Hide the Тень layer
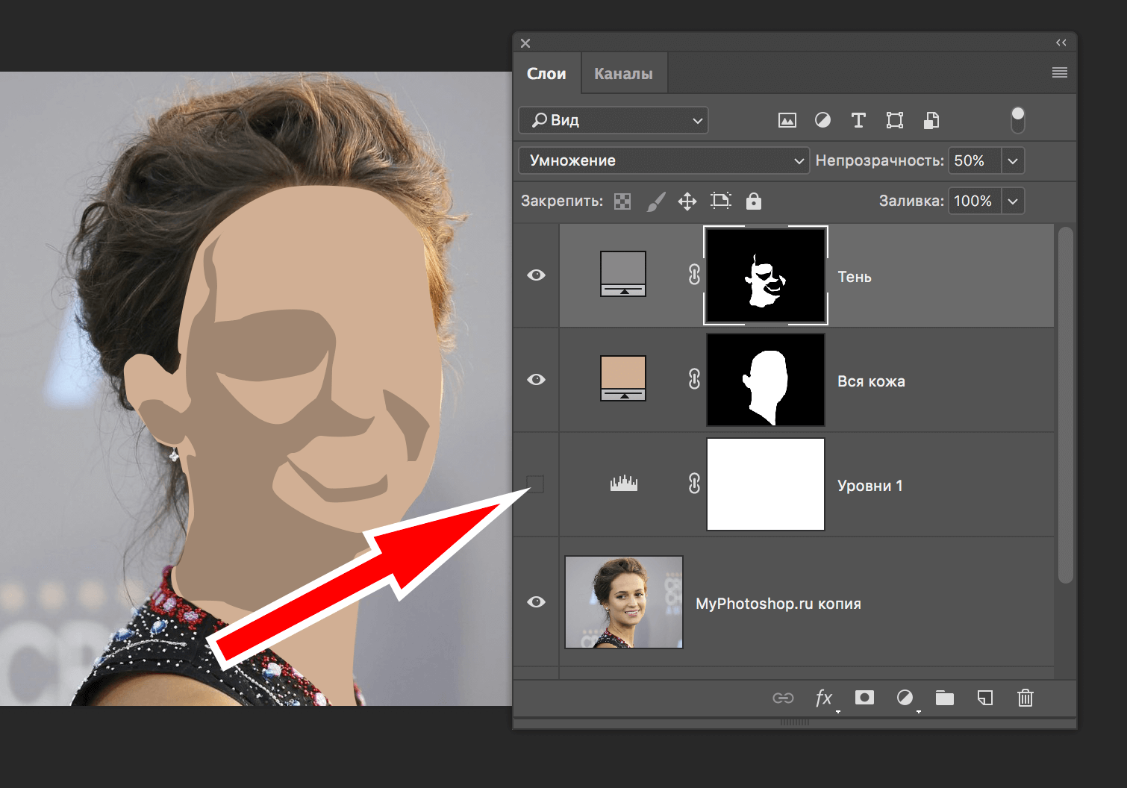Viewport: 1127px width, 788px height. click(x=536, y=275)
